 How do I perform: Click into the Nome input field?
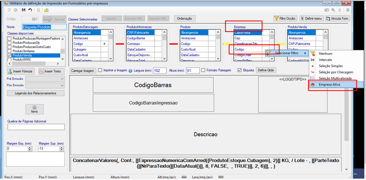(44, 27)
